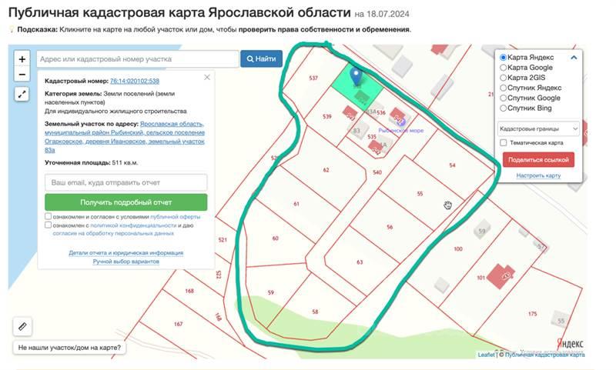Focus the email input field for report
The image size is (616, 370).
coord(126,183)
